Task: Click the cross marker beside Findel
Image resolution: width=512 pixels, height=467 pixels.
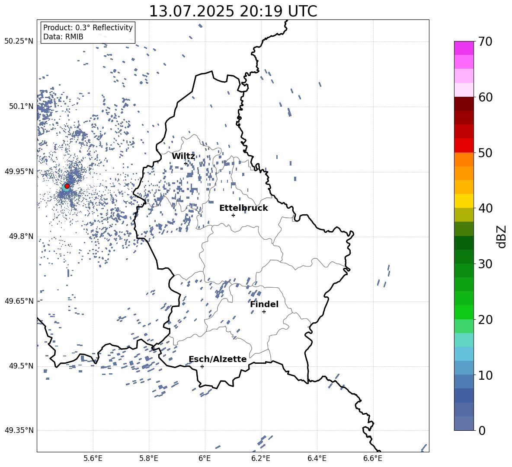Action: tap(264, 311)
